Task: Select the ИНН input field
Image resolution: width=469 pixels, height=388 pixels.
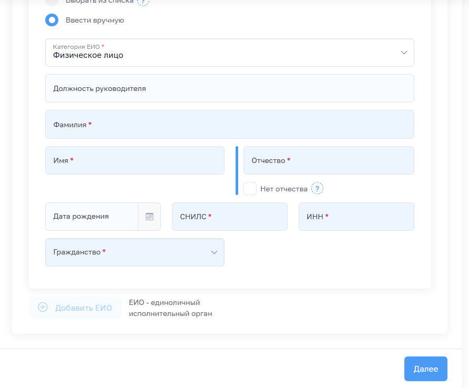Action: [x=356, y=217]
